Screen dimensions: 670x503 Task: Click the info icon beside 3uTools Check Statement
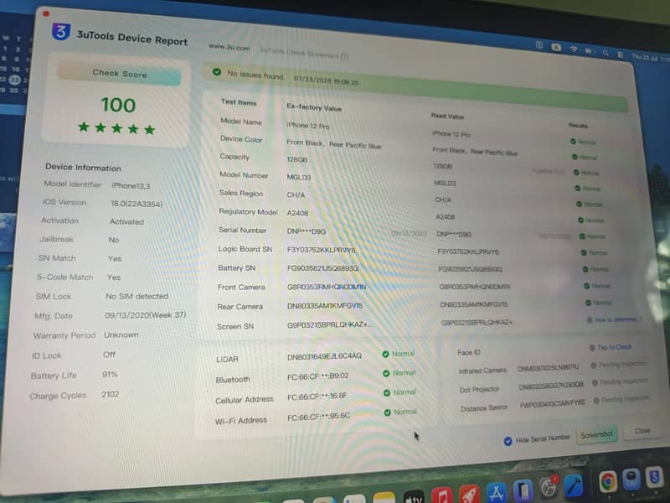coord(344,56)
